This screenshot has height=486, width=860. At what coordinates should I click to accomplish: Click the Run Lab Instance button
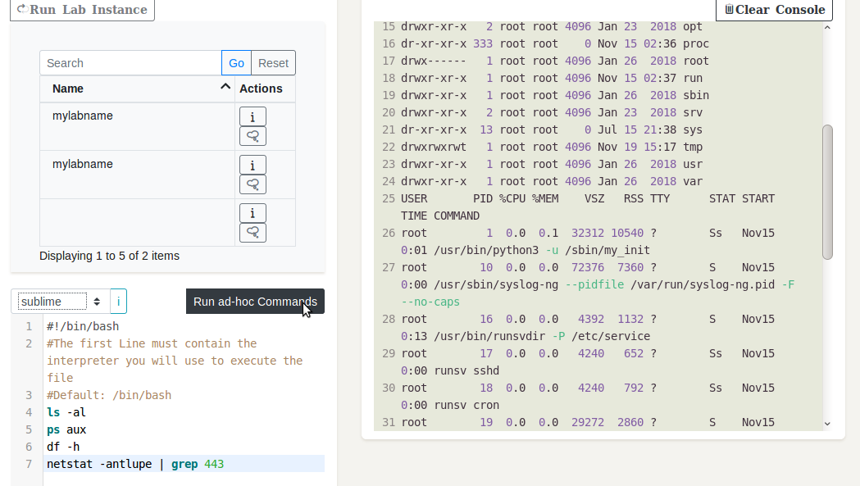pyautogui.click(x=82, y=9)
